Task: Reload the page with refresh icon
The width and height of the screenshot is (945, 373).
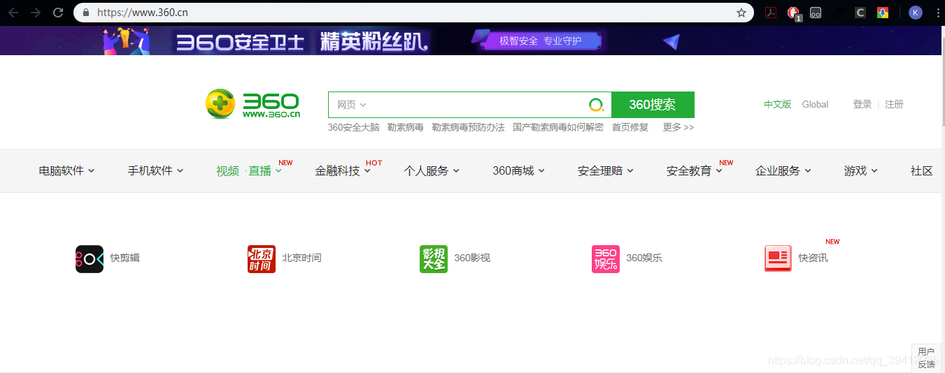Action: [x=58, y=13]
